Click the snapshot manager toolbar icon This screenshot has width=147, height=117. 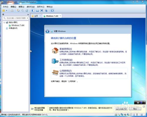pos(27,11)
